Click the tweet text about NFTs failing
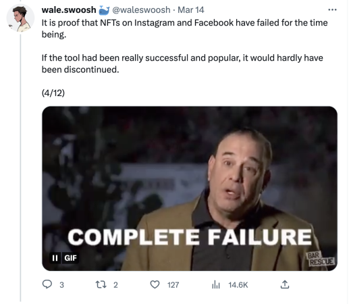 point(184,46)
